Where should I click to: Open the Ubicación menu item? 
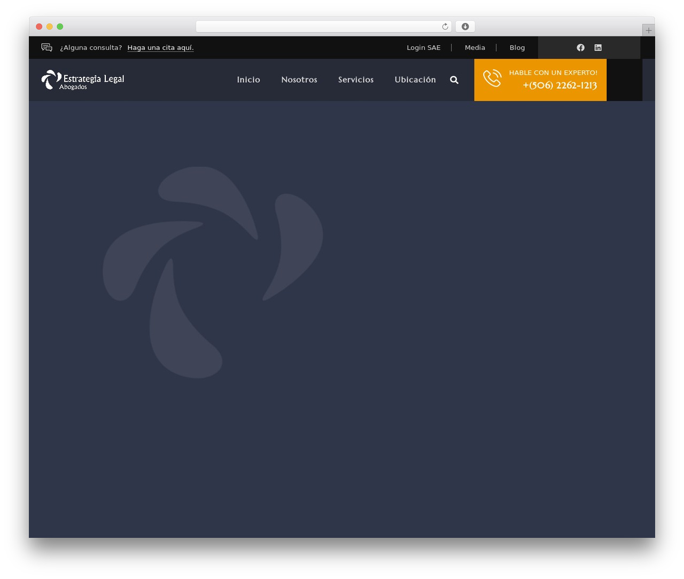pos(415,80)
